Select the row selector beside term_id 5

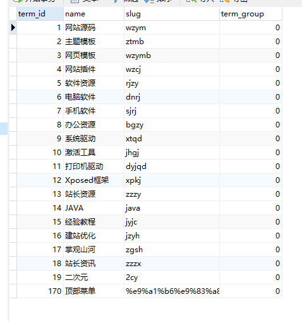[13, 83]
